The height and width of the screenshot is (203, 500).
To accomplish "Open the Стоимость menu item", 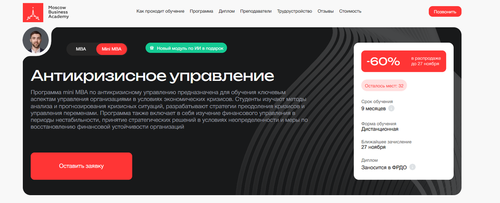I will pos(350,11).
